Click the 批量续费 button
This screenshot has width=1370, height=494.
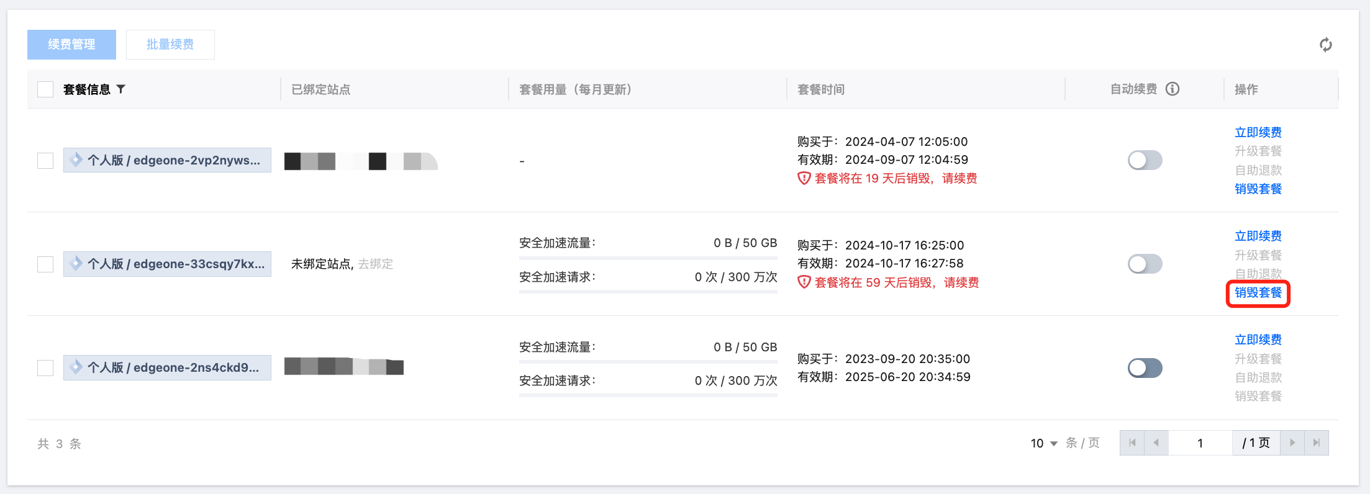pyautogui.click(x=170, y=45)
